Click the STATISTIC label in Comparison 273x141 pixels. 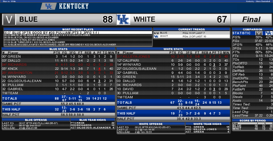pyautogui.click(x=241, y=33)
